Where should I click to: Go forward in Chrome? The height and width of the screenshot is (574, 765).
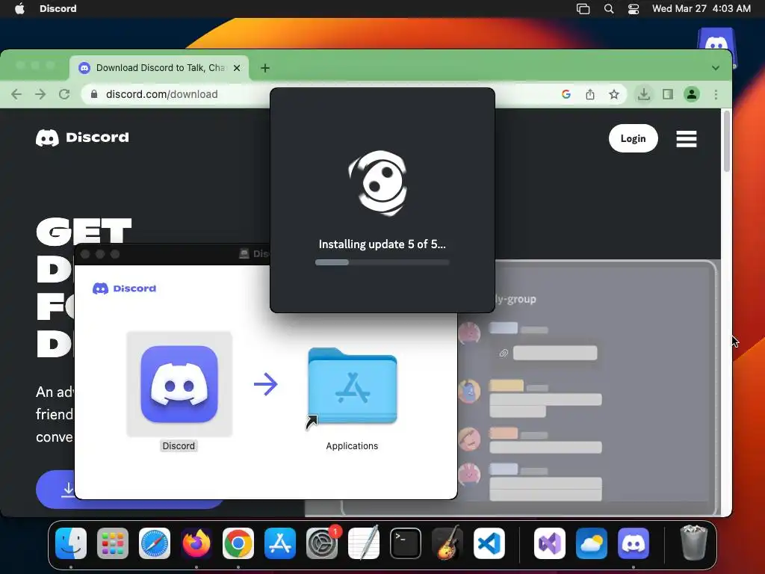pos(40,94)
